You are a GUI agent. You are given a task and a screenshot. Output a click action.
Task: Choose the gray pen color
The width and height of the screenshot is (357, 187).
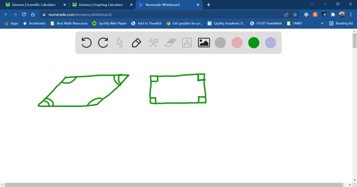220,43
